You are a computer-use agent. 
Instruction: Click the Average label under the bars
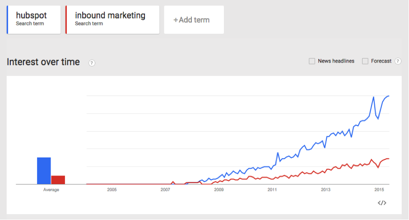51,190
